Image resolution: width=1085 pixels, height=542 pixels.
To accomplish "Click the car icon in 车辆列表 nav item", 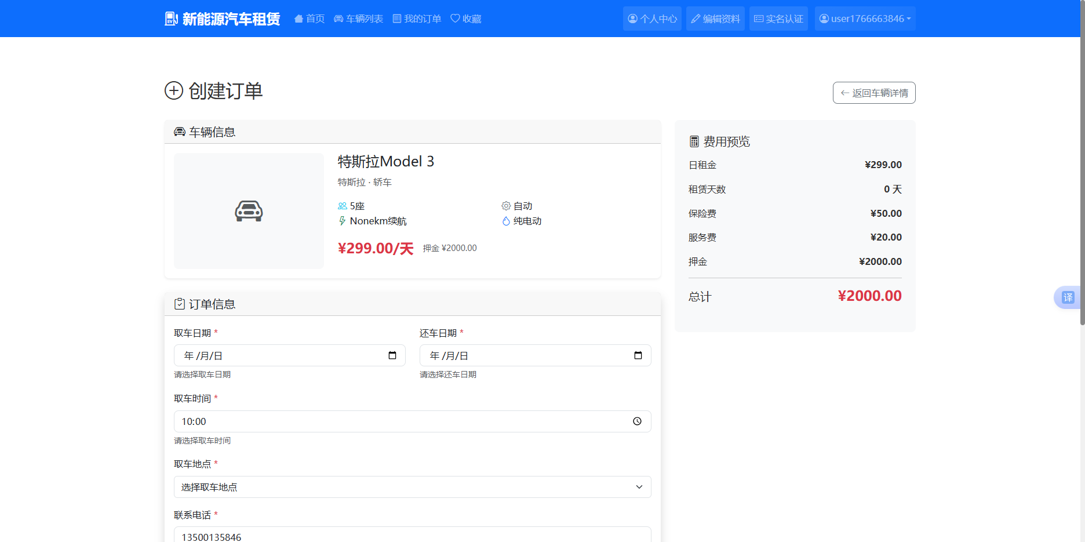I will coord(338,19).
